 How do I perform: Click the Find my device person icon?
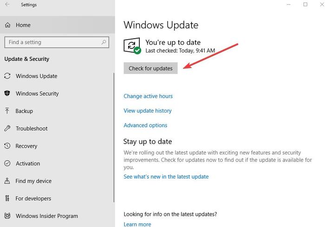pyautogui.click(x=7, y=180)
